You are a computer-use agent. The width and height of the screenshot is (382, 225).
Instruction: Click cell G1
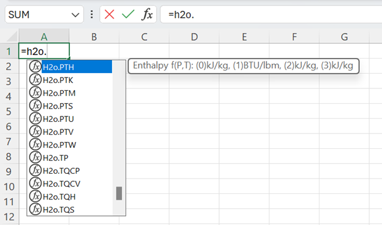pyautogui.click(x=344, y=51)
